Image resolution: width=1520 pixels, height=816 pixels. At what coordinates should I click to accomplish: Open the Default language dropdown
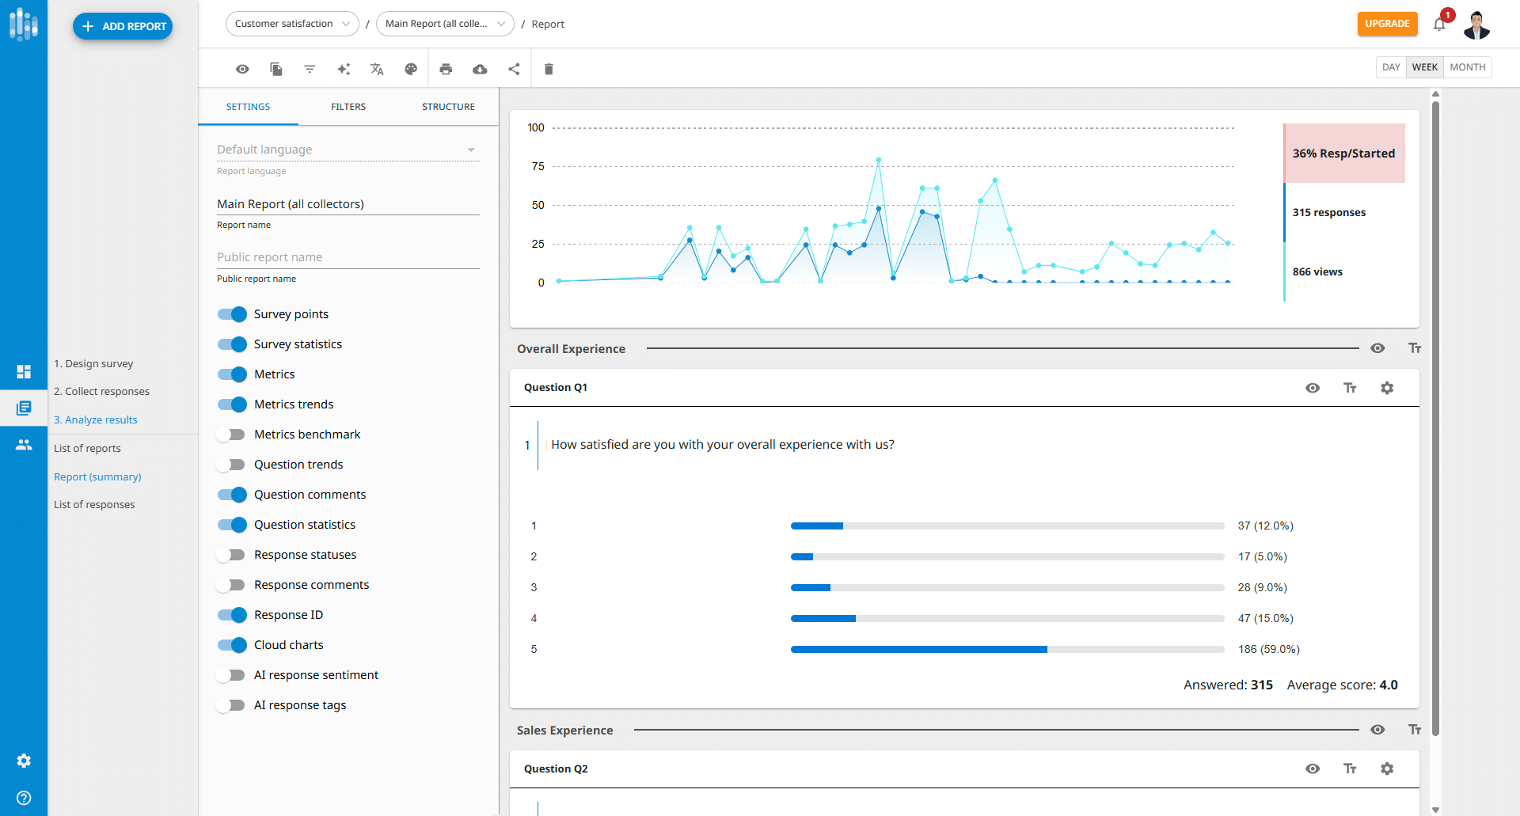pyautogui.click(x=348, y=150)
